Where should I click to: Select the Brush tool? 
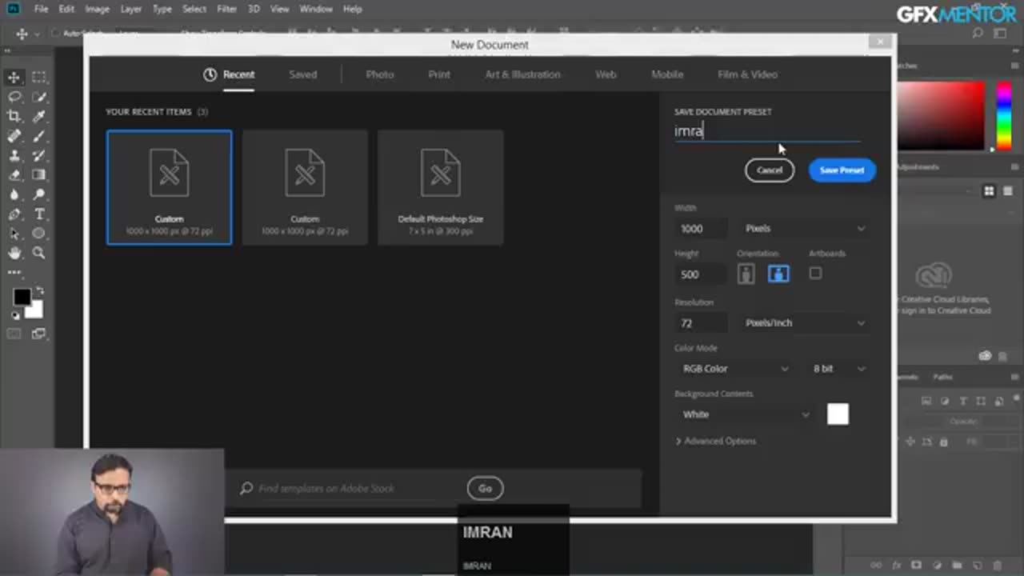(38, 136)
